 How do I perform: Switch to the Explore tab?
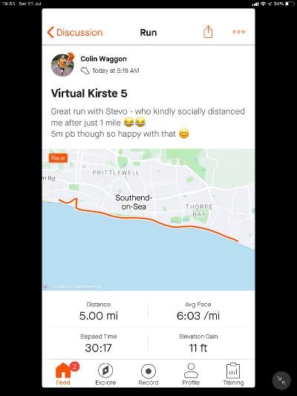[x=105, y=374]
